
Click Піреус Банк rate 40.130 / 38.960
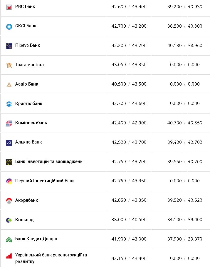(x=185, y=46)
